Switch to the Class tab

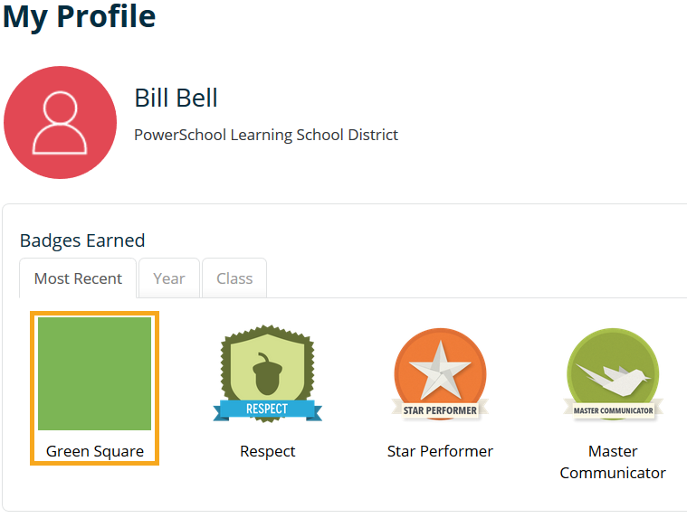234,278
